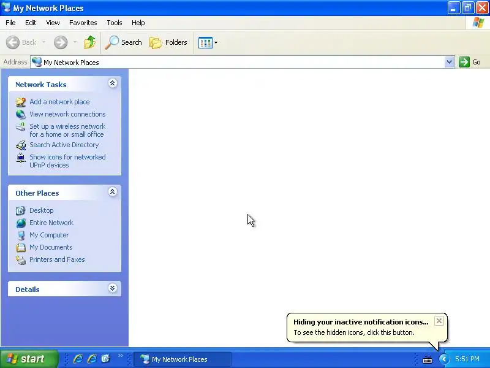Toggle the Folders pane button
Screen dimensions: 490x368
click(x=168, y=42)
